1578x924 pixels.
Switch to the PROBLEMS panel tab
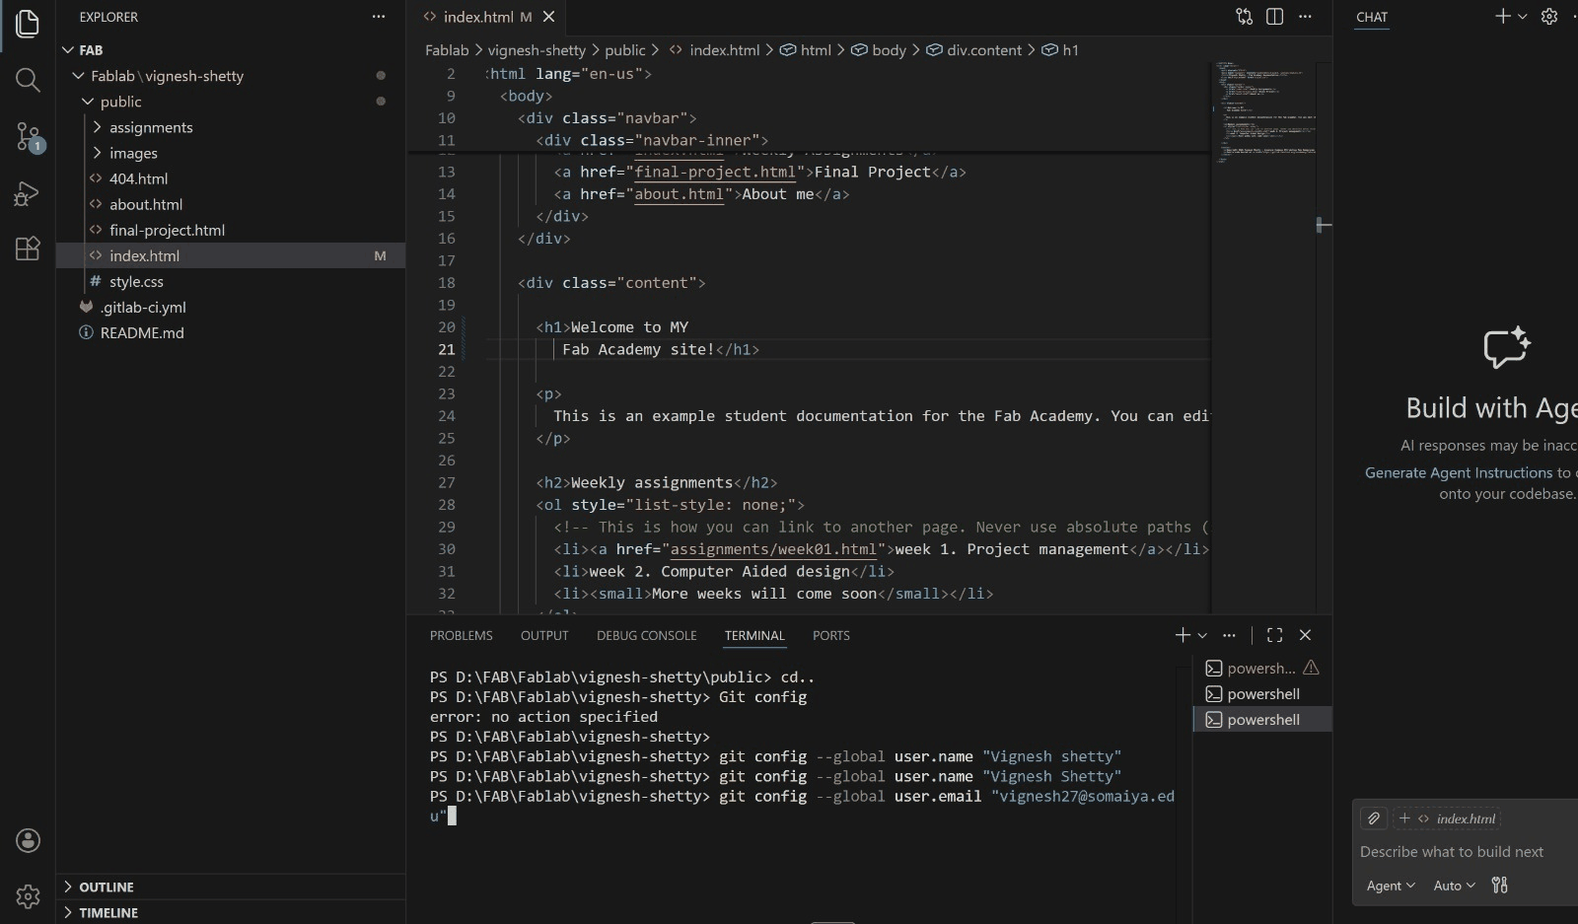[x=461, y=636]
